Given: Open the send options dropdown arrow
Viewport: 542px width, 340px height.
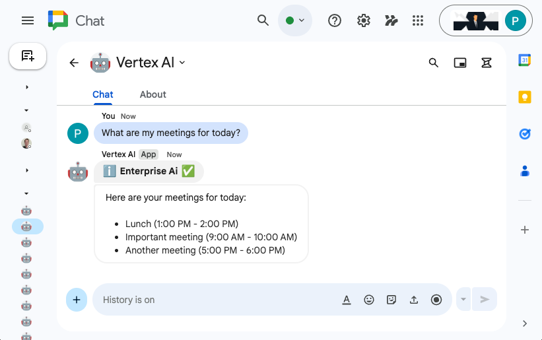Looking at the screenshot, I should click(463, 300).
